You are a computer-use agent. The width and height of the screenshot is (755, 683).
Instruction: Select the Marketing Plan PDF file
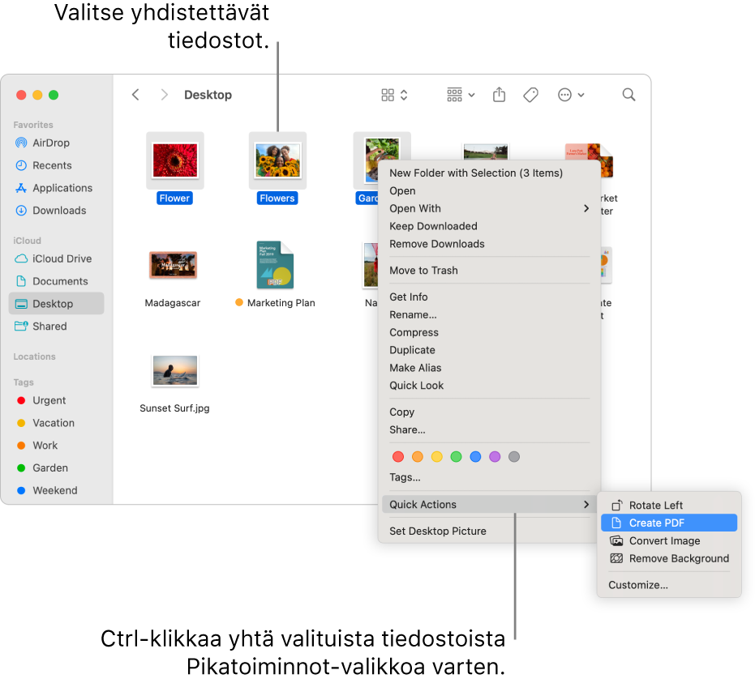(275, 265)
